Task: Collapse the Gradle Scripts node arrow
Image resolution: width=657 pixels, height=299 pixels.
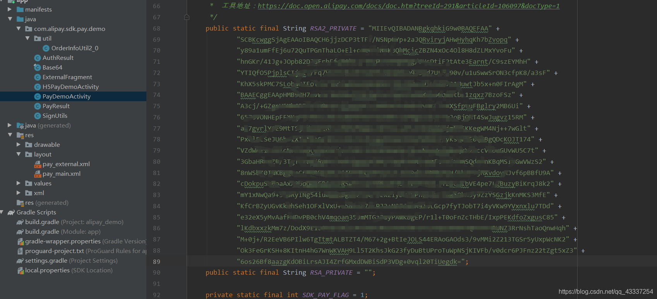Action: pos(2,212)
